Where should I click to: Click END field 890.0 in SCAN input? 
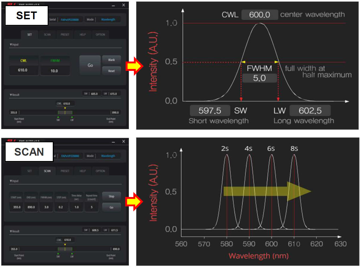[31, 207]
